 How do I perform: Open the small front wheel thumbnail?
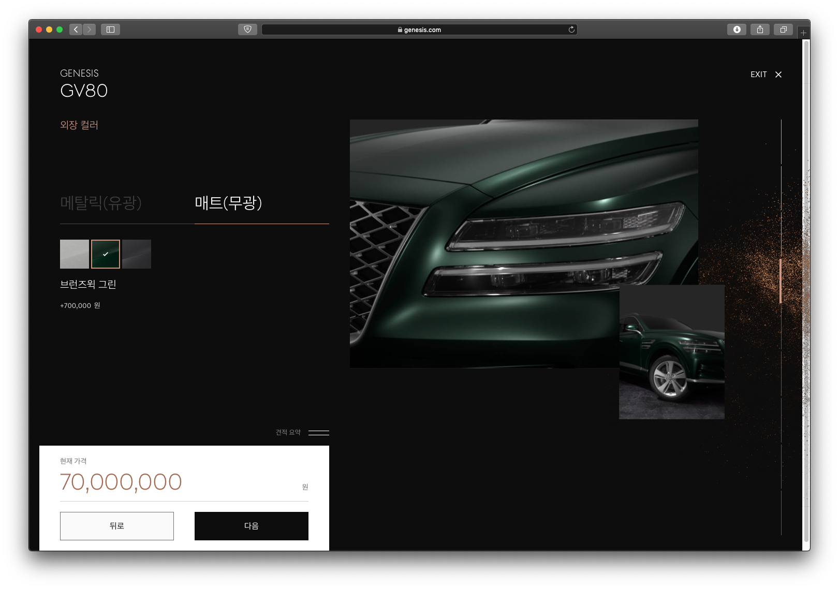pos(672,352)
